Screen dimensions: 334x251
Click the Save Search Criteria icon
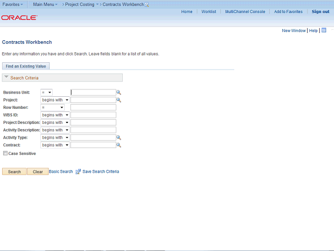click(78, 172)
